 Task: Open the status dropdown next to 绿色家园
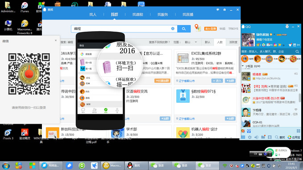click(x=274, y=35)
